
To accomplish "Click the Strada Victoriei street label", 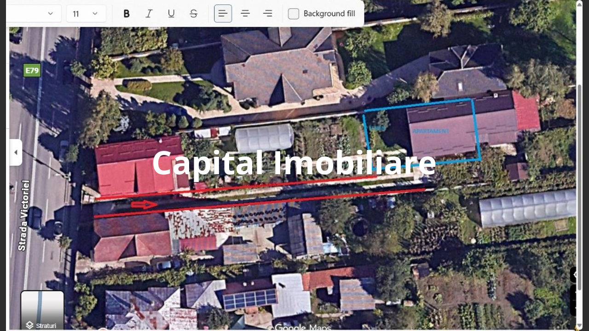I will [x=23, y=215].
